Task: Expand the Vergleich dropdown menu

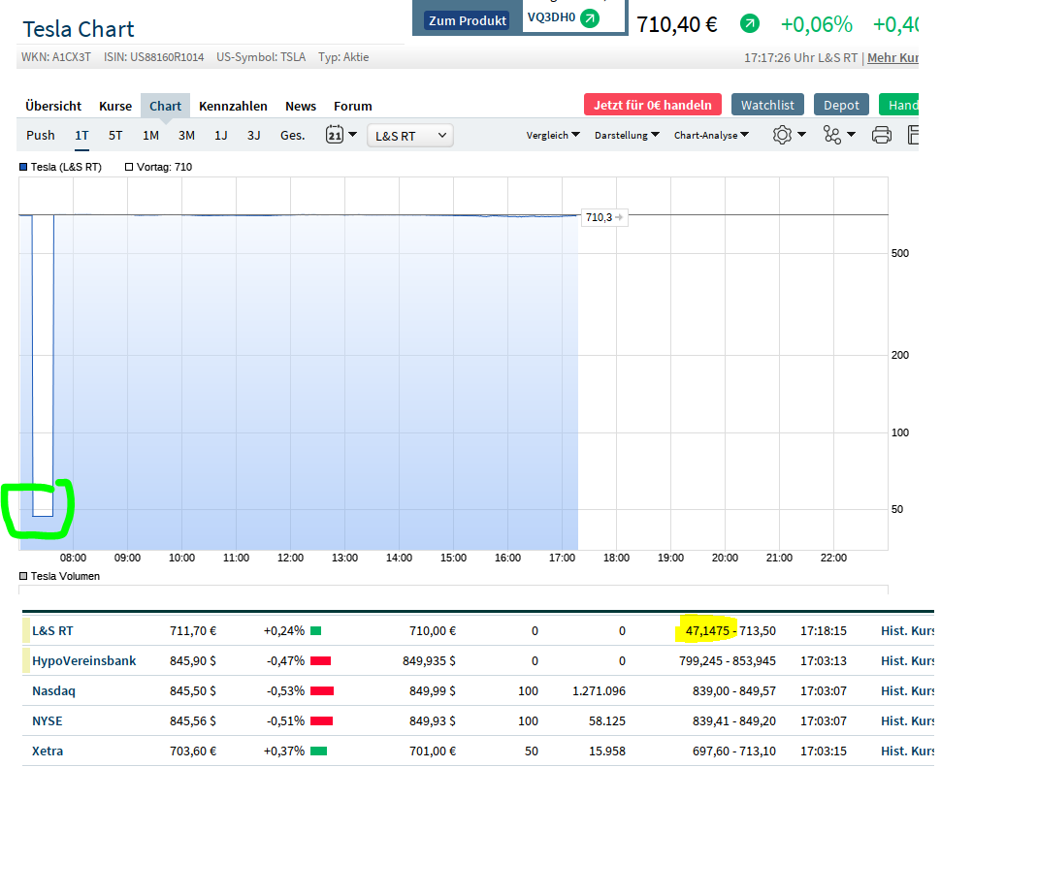Action: click(x=553, y=135)
